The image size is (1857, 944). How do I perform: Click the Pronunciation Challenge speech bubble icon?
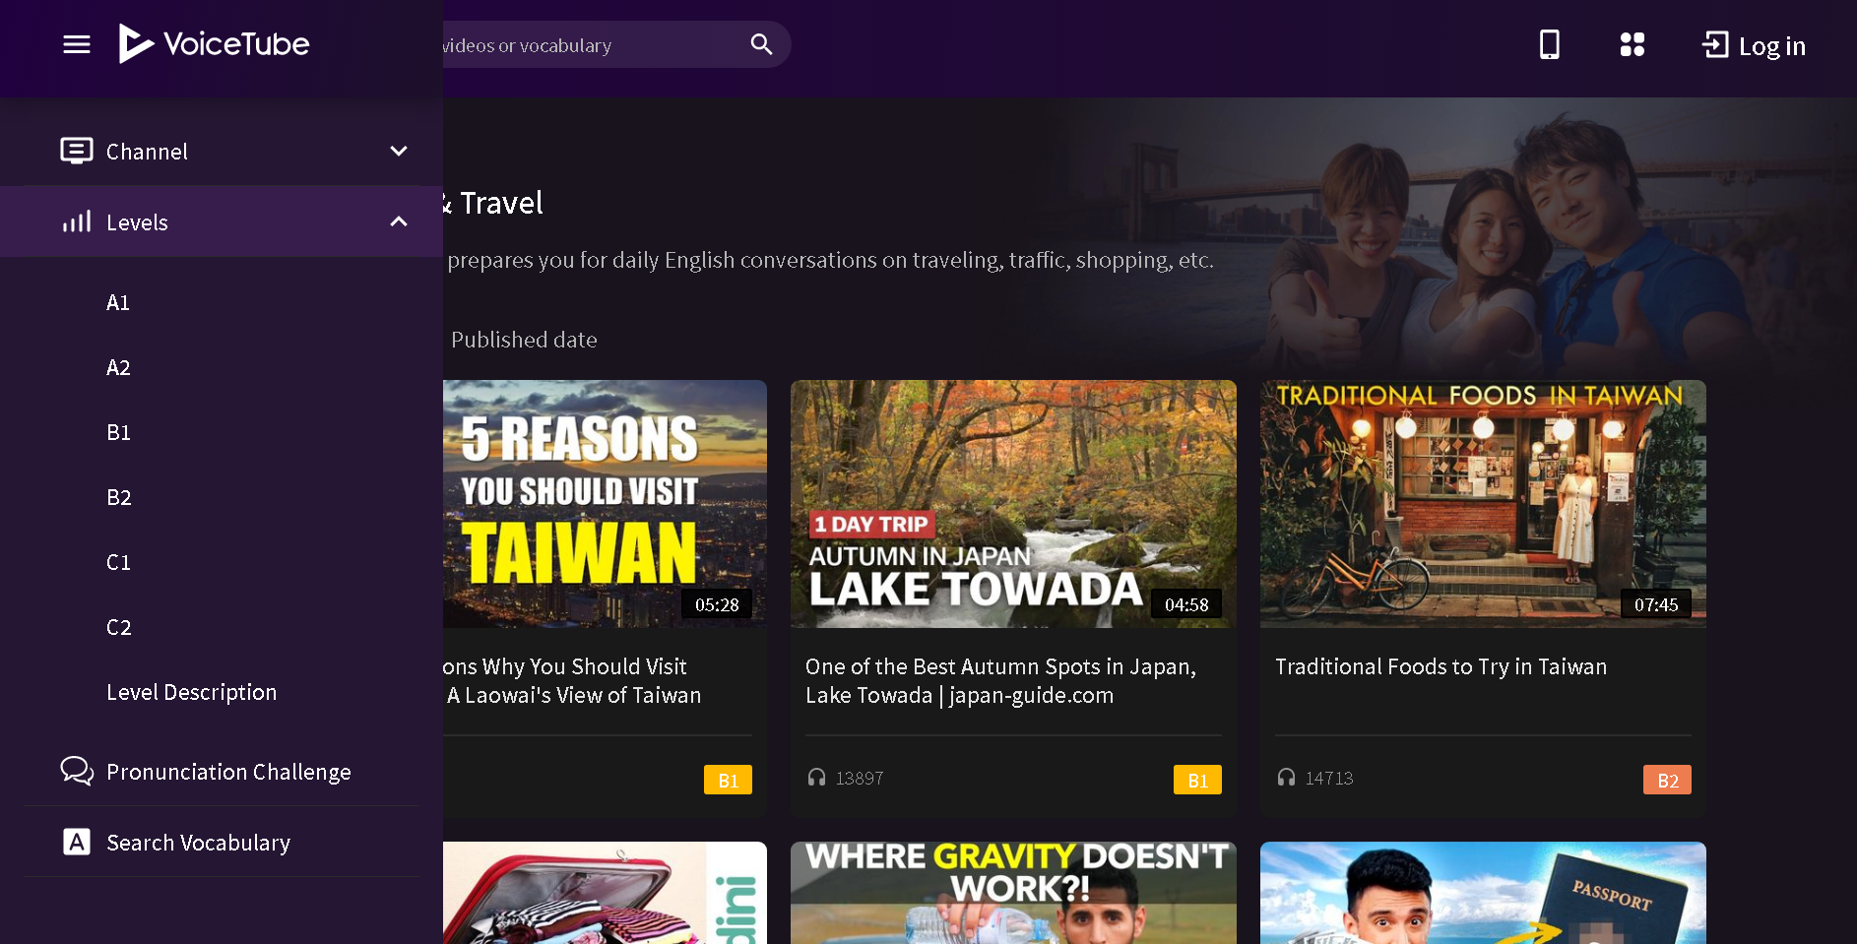pyautogui.click(x=77, y=771)
